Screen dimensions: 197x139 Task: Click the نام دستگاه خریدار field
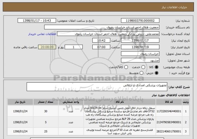click(102, 27)
